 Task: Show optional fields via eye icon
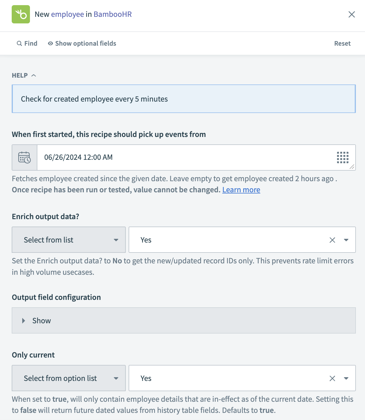pyautogui.click(x=50, y=43)
